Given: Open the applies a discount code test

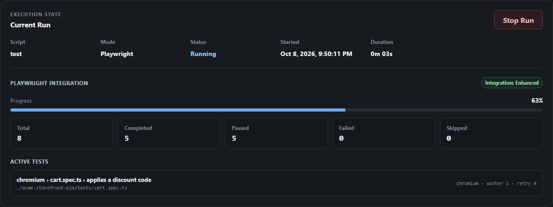Looking at the screenshot, I should [276, 183].
